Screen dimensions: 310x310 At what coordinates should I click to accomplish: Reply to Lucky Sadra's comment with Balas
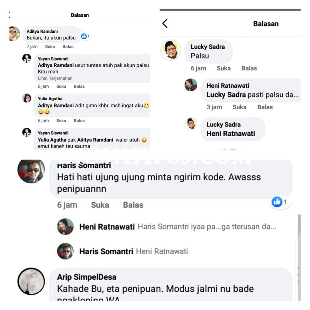point(249,68)
